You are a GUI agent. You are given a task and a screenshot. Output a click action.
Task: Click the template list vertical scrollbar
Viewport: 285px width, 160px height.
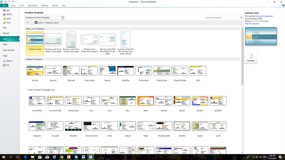coord(242,57)
